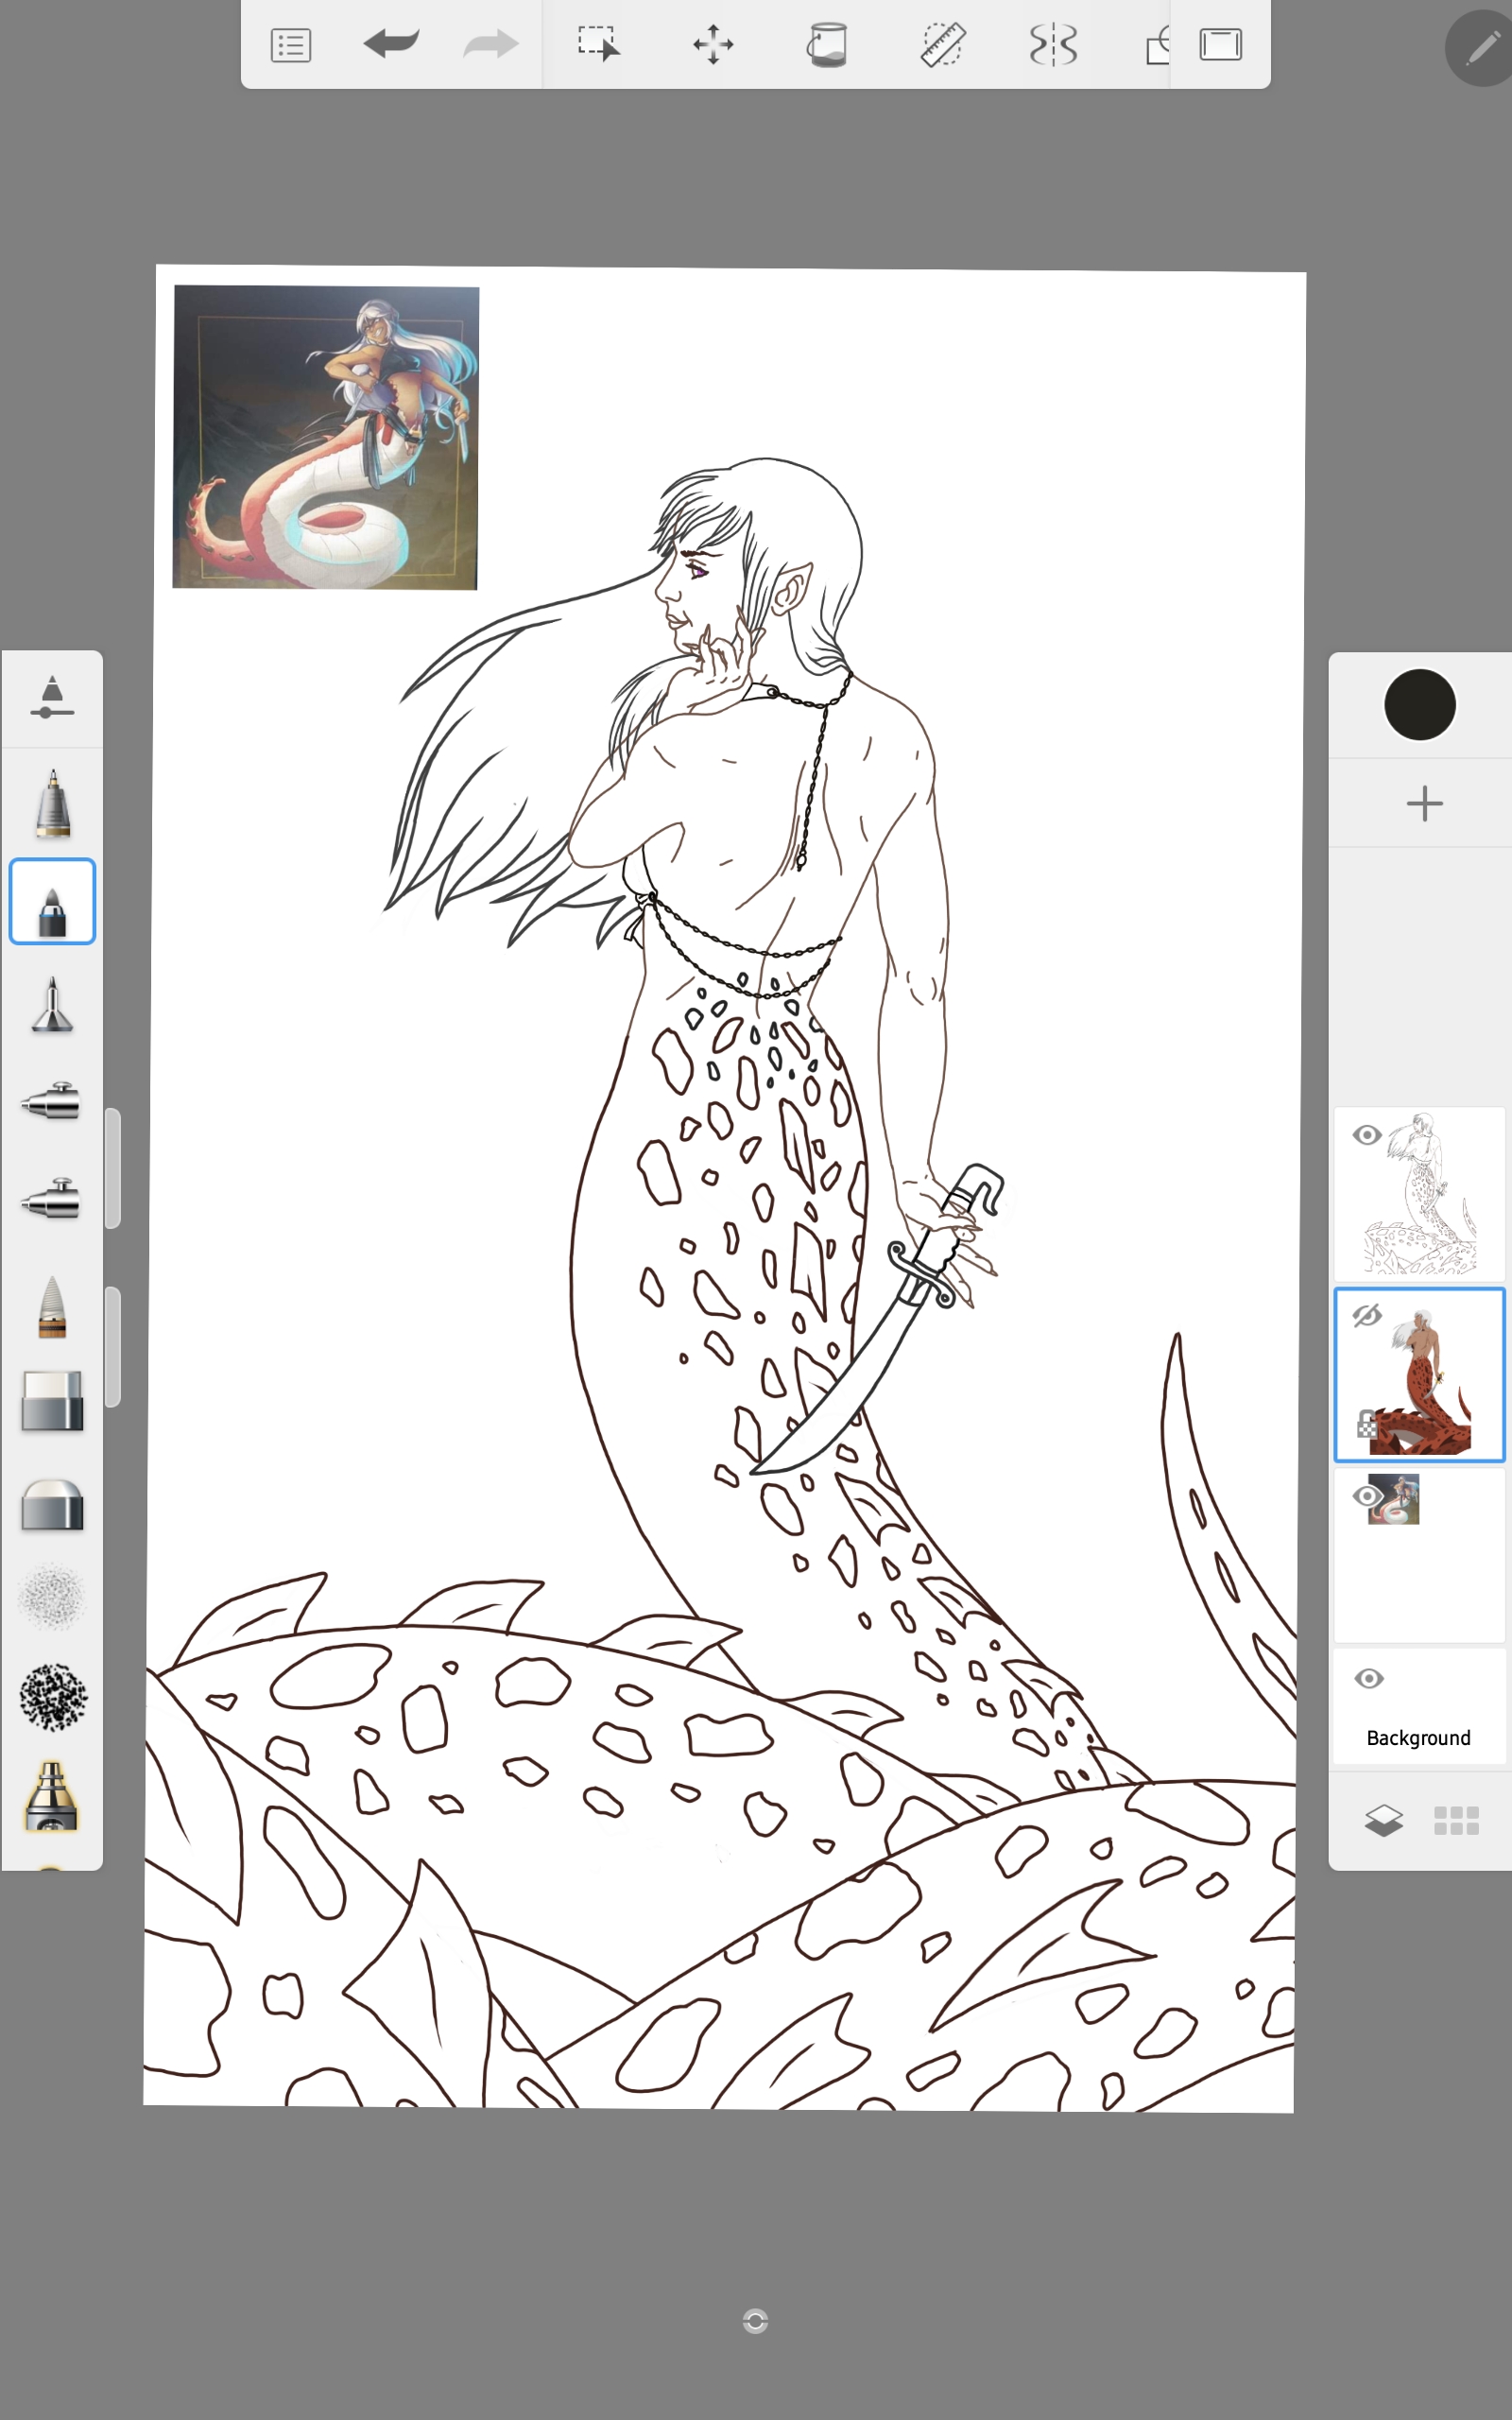
Task: Open the ruler guides tool
Action: (x=942, y=45)
